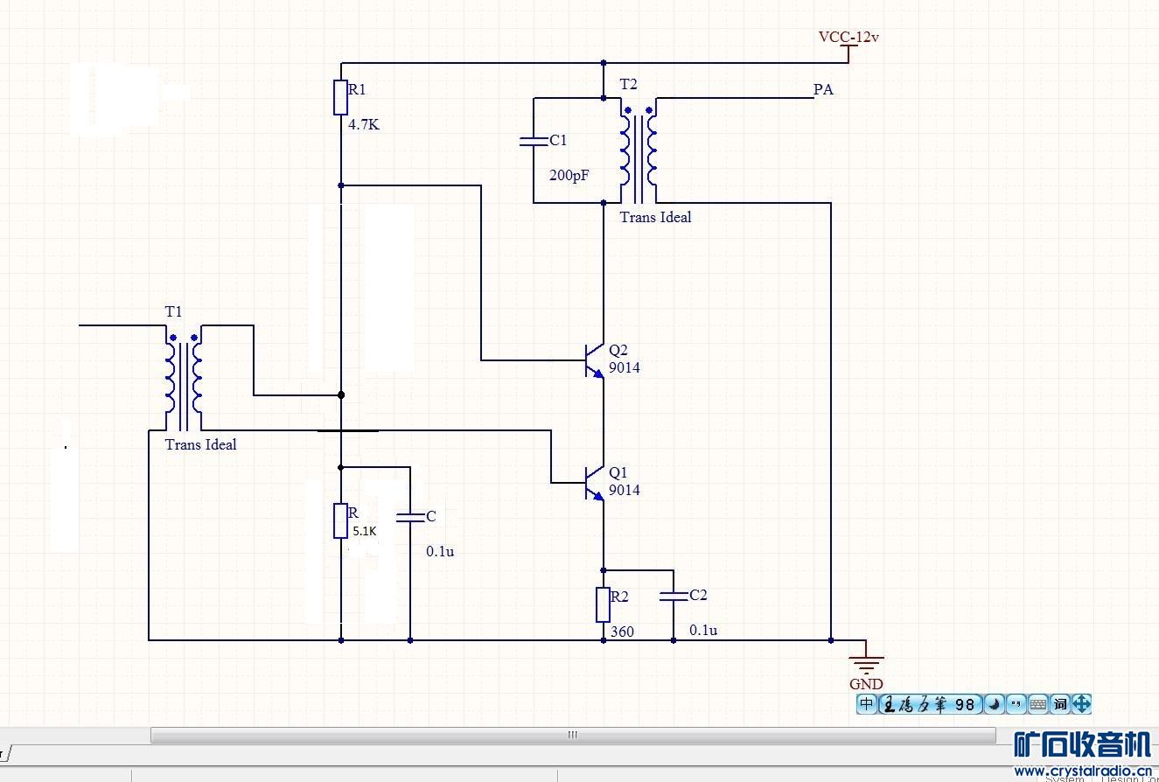
Task: Click the R1 designator text
Action: (357, 89)
